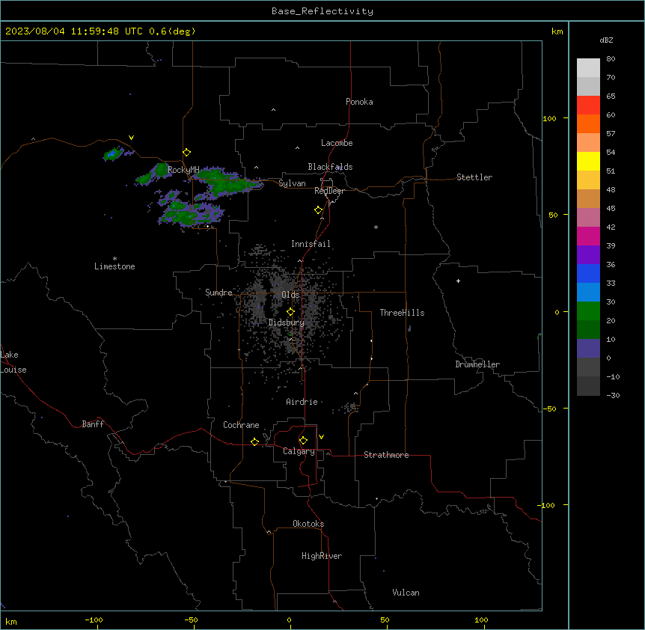Select the light blue 30-33 dBZ swatch
The width and height of the screenshot is (645, 630).
coord(588,293)
